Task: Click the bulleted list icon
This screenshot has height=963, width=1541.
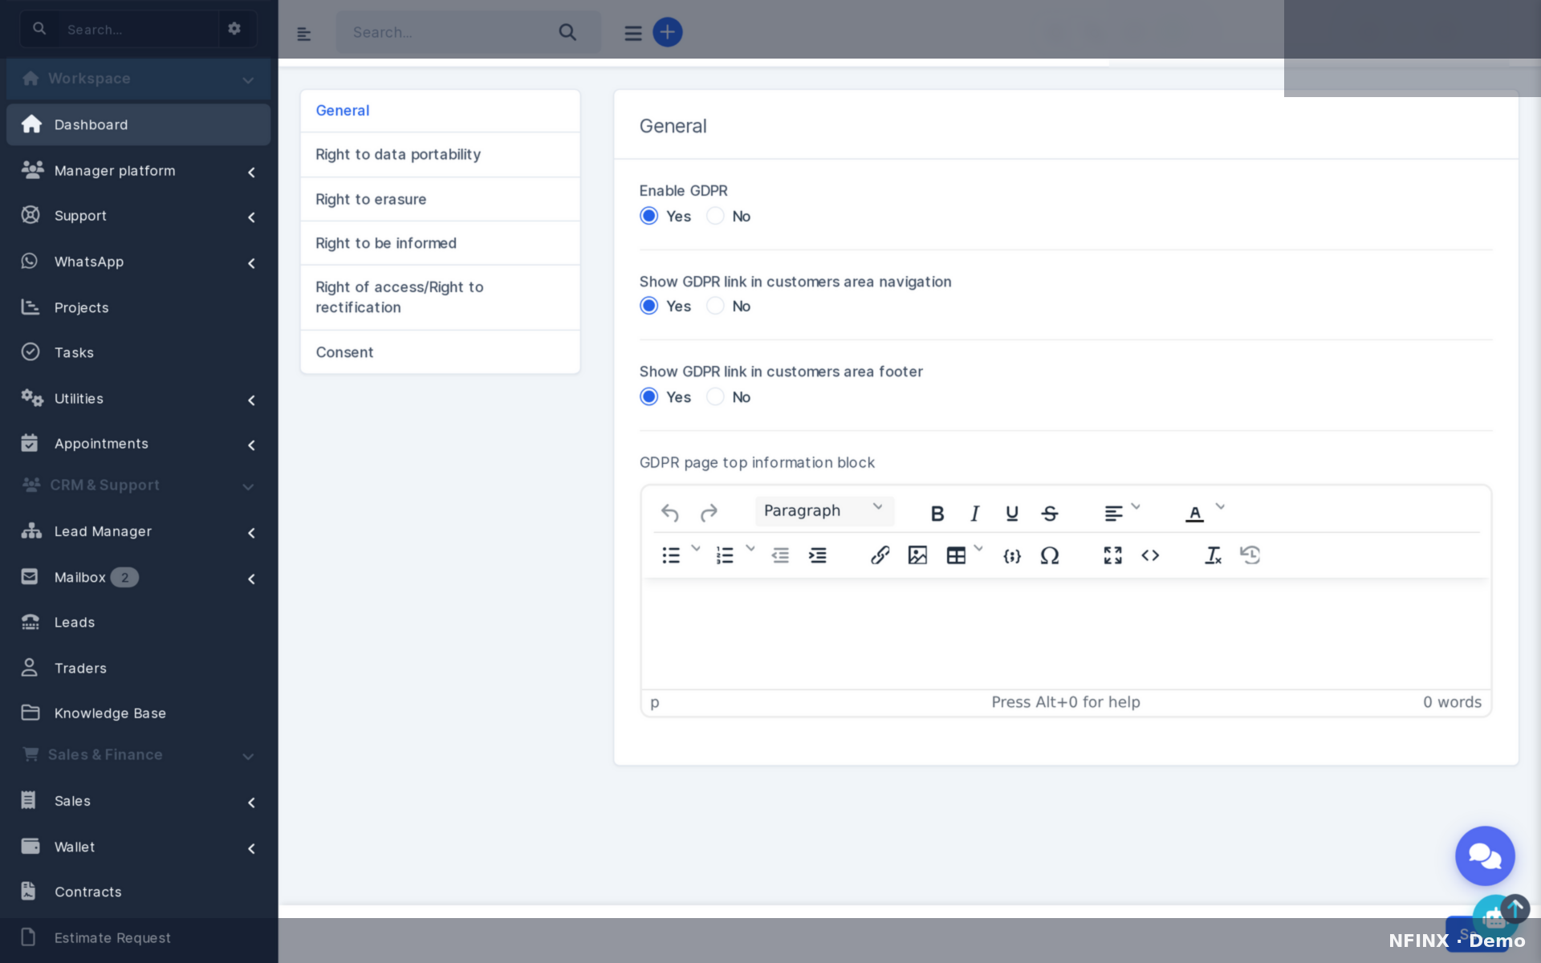Action: click(x=671, y=555)
